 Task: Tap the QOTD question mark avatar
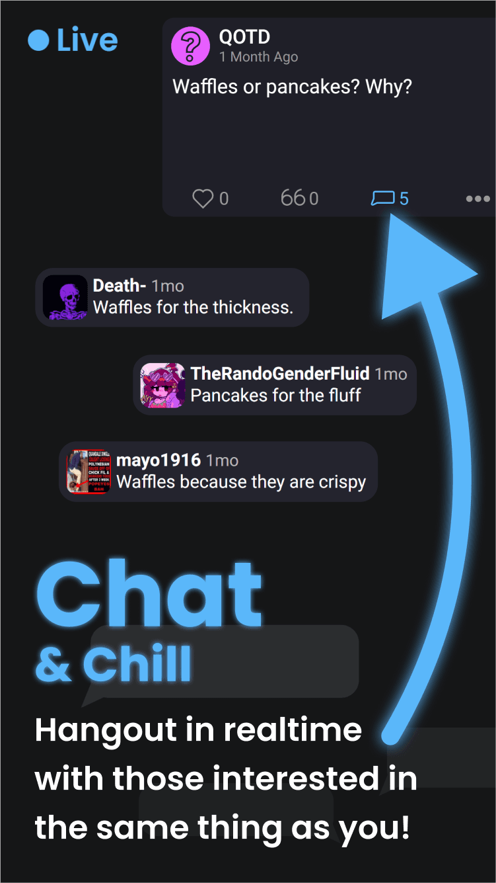(x=191, y=46)
